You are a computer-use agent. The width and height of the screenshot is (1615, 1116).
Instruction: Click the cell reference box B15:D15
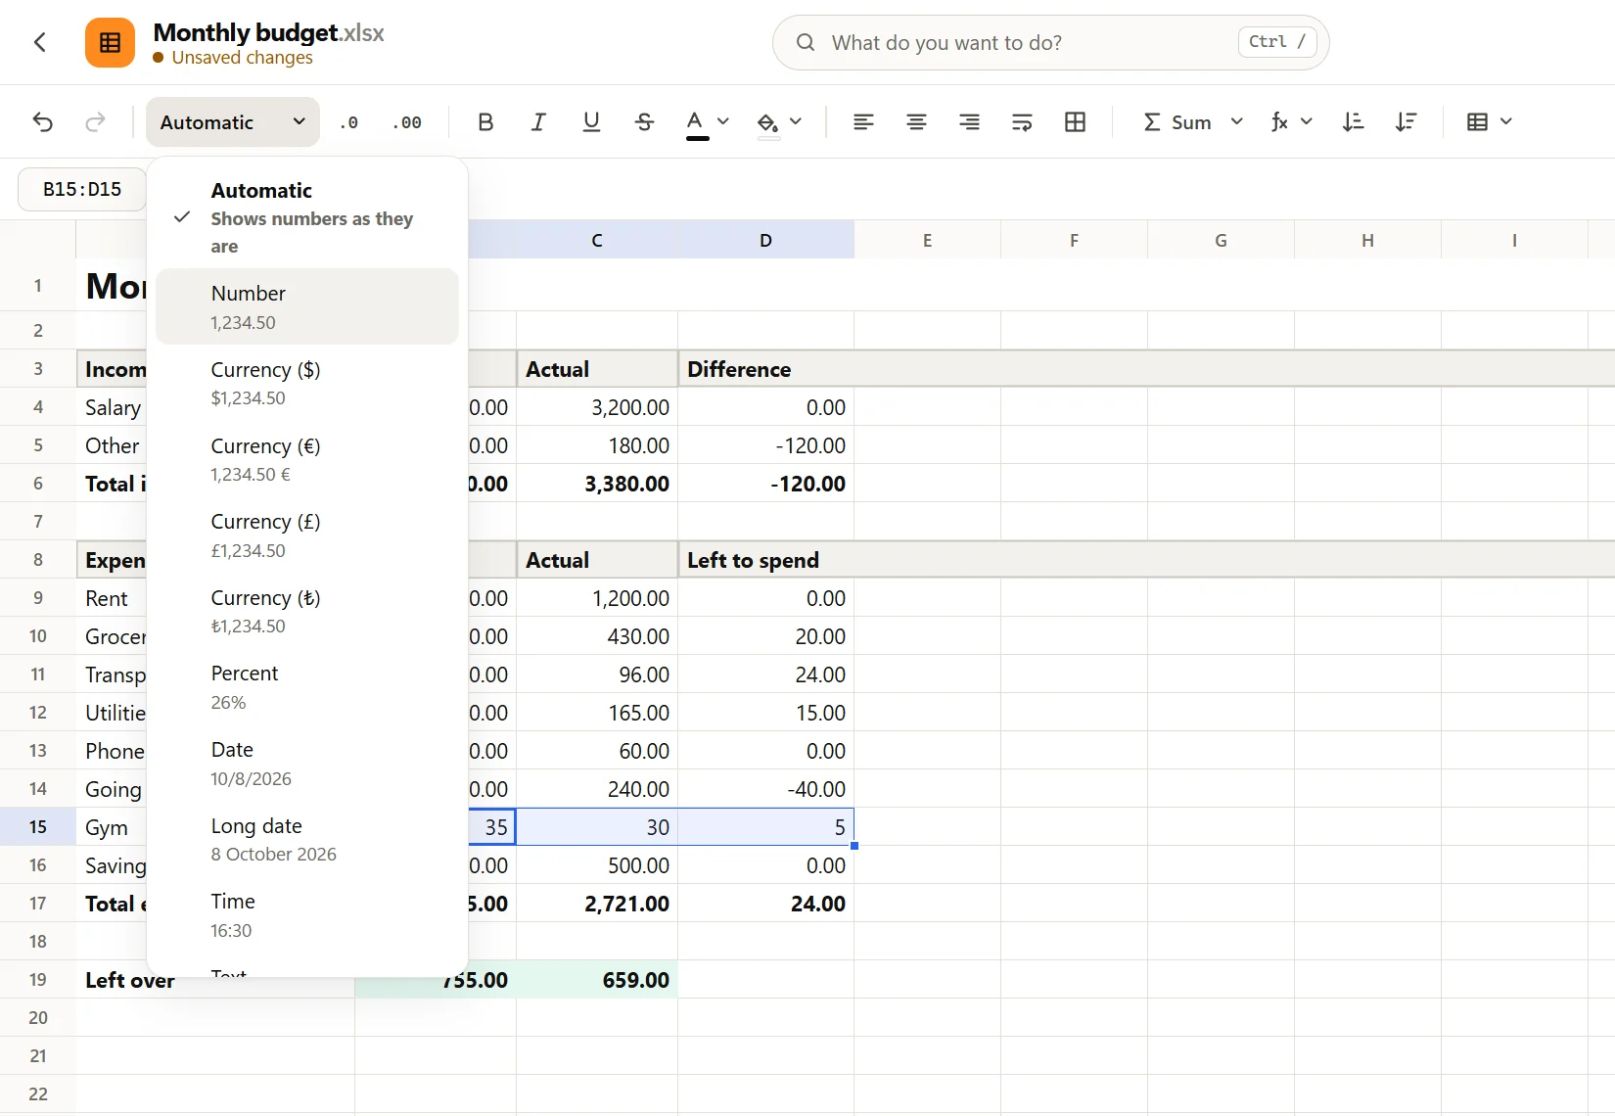pyautogui.click(x=82, y=189)
